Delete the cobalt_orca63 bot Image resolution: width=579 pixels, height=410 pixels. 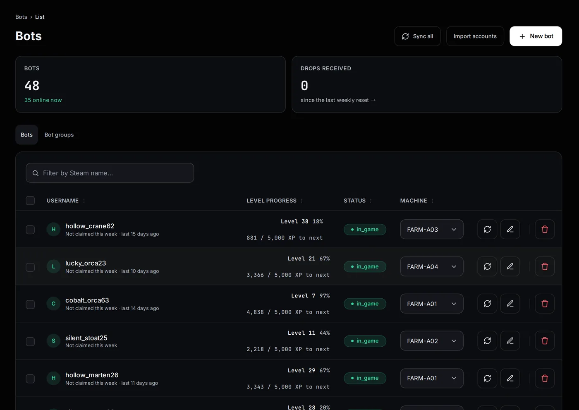pyautogui.click(x=545, y=304)
